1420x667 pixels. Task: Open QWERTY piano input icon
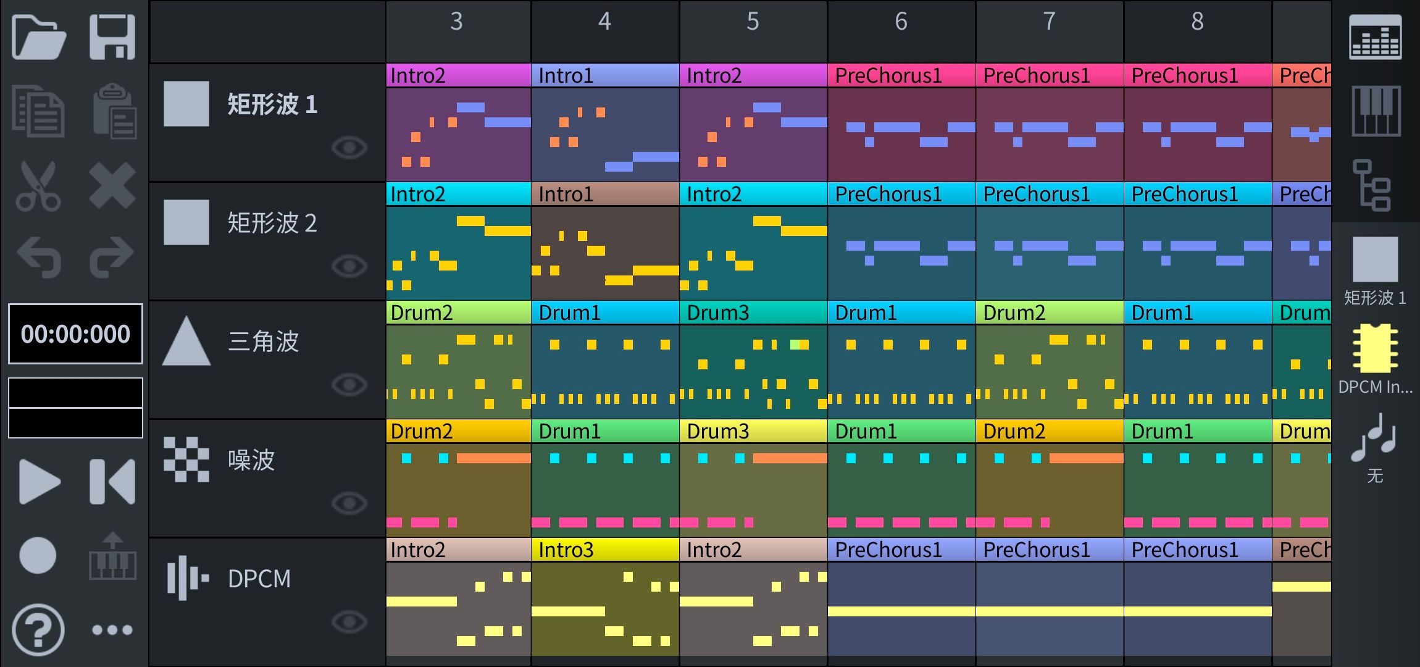tap(112, 556)
